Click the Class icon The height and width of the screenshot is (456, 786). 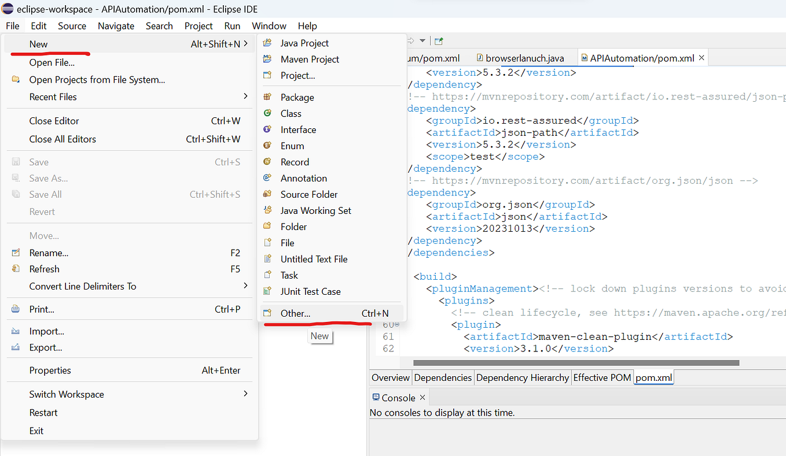point(267,113)
